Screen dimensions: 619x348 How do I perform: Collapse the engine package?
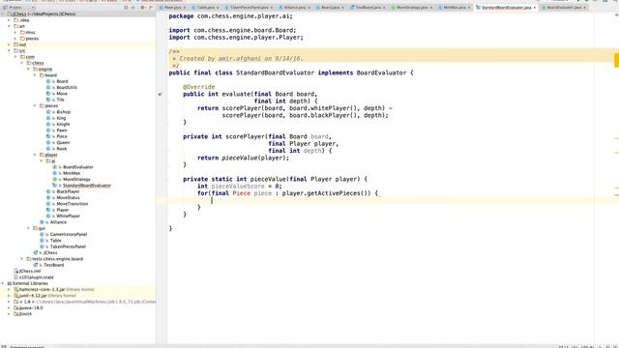(28, 69)
